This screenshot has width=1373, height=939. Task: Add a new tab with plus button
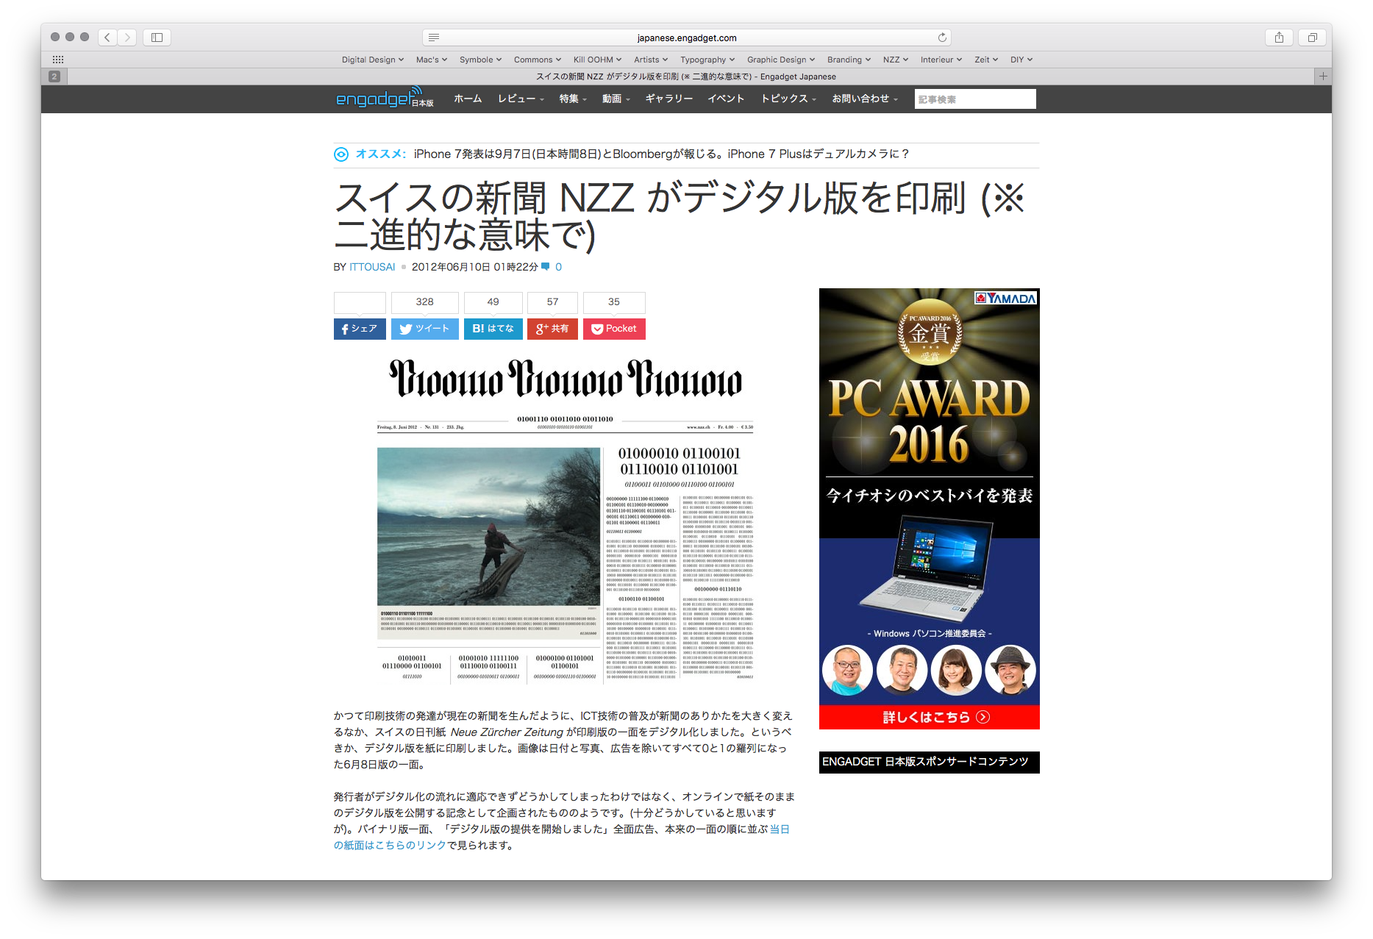[1323, 76]
